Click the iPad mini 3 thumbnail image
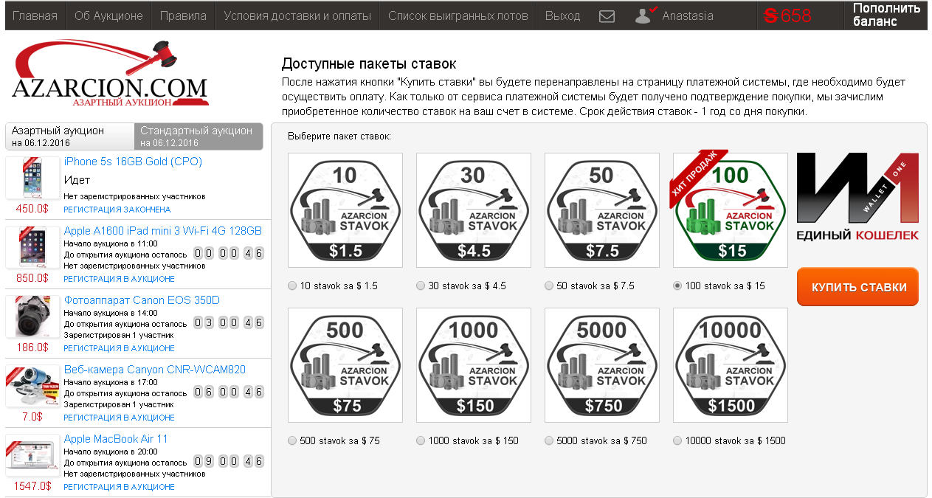This screenshot has width=932, height=498. [32, 247]
